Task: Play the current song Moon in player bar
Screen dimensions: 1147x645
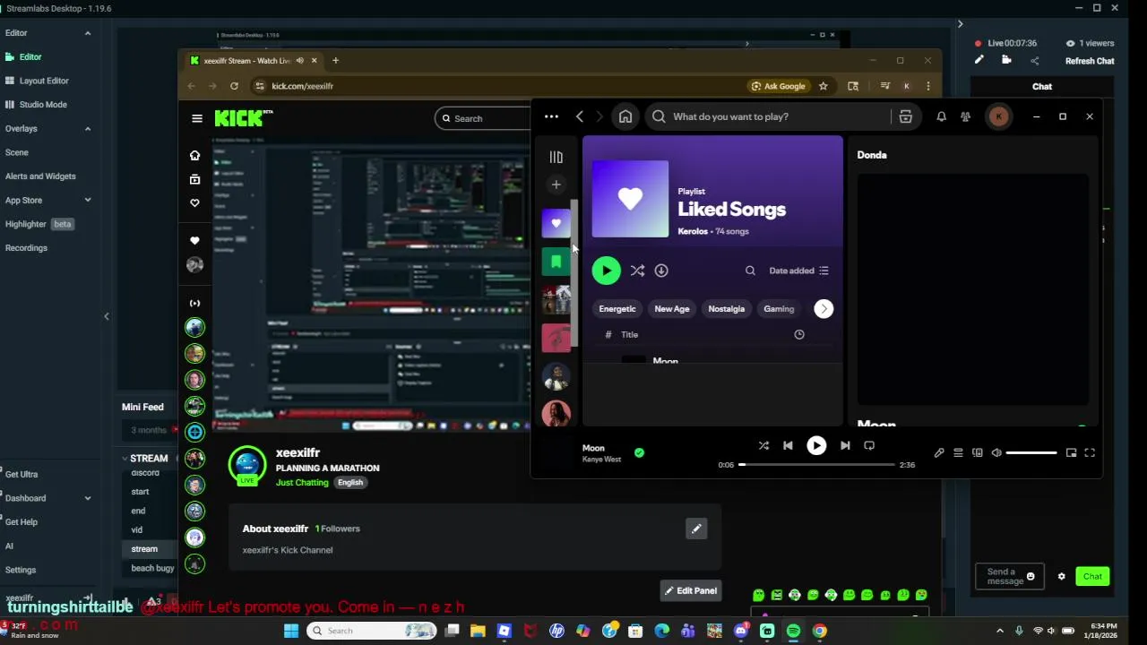Action: point(816,445)
